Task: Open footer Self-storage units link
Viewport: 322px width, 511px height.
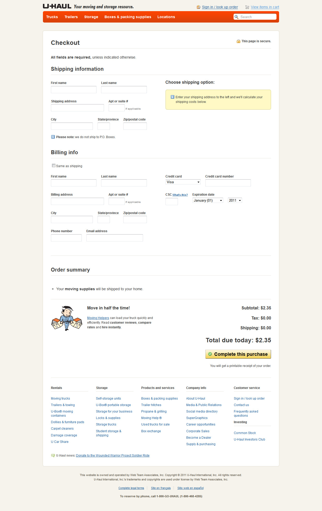Action: coord(108,399)
